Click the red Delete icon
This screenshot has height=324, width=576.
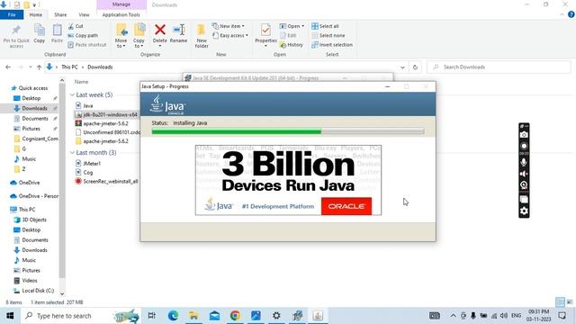(160, 30)
